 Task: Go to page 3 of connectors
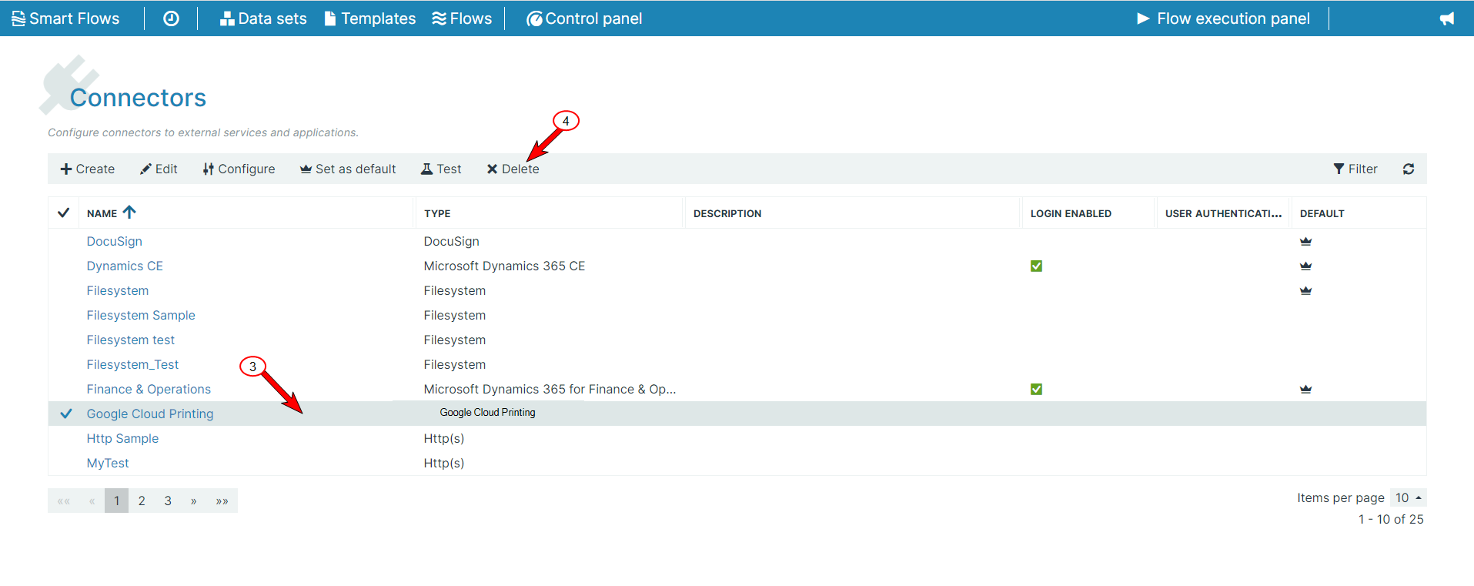[x=168, y=501]
